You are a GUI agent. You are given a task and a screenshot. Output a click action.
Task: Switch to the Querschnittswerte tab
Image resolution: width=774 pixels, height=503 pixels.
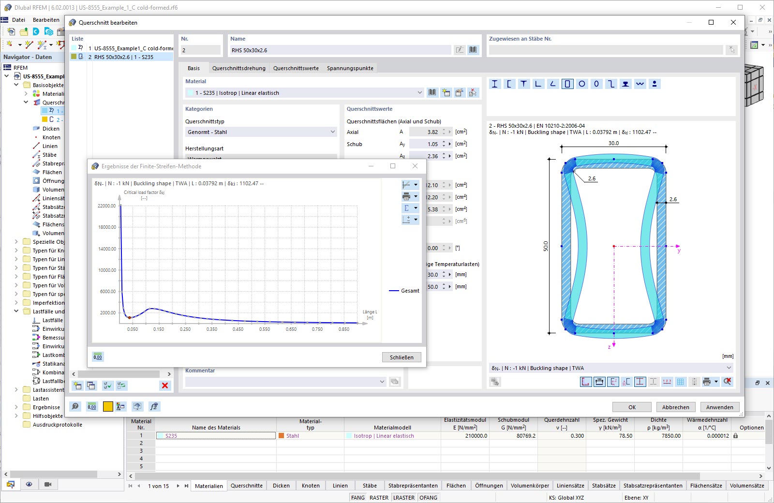tap(296, 68)
